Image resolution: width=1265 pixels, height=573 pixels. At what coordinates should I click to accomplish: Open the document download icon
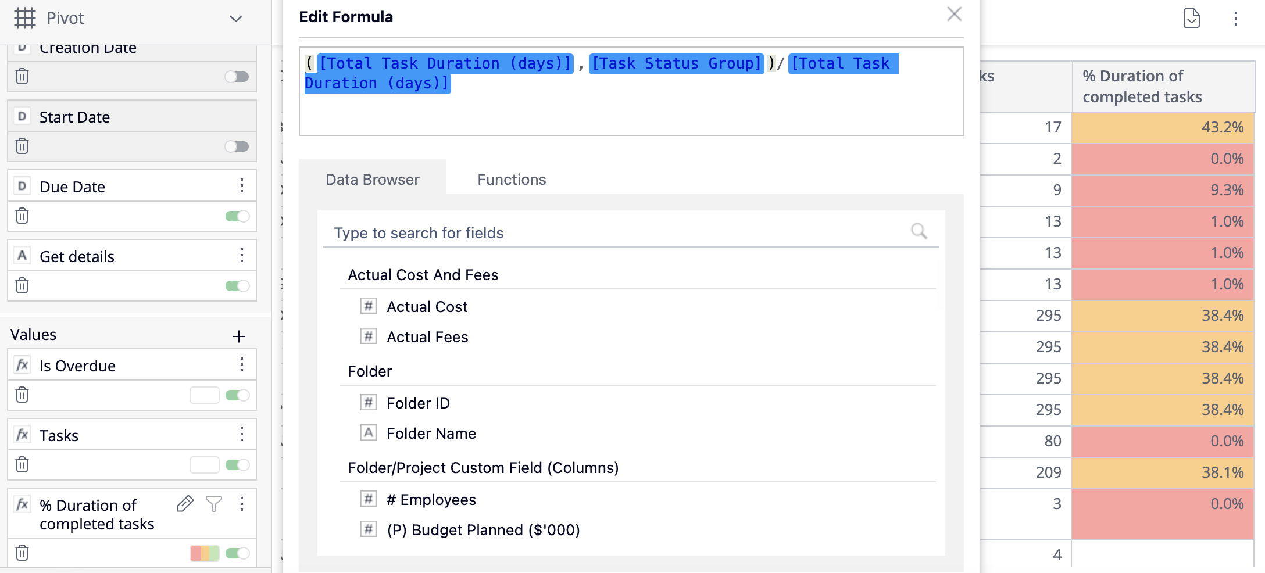(1192, 18)
